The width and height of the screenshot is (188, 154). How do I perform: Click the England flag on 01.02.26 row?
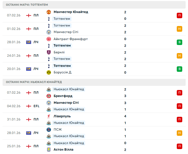[x=29, y=29]
